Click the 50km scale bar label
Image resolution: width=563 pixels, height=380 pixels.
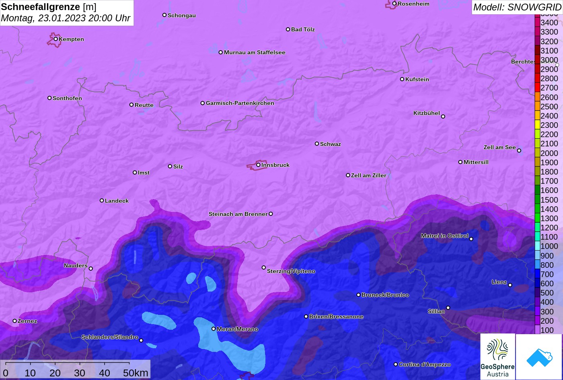(136, 373)
